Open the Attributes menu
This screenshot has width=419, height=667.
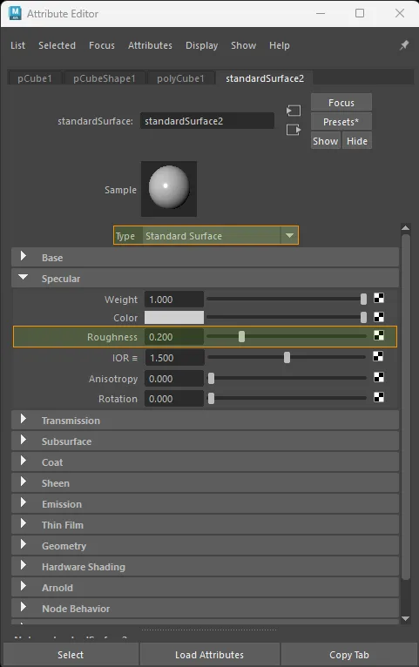point(150,45)
